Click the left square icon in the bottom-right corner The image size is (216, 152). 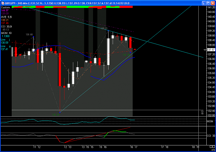pyautogui.click(x=211, y=146)
